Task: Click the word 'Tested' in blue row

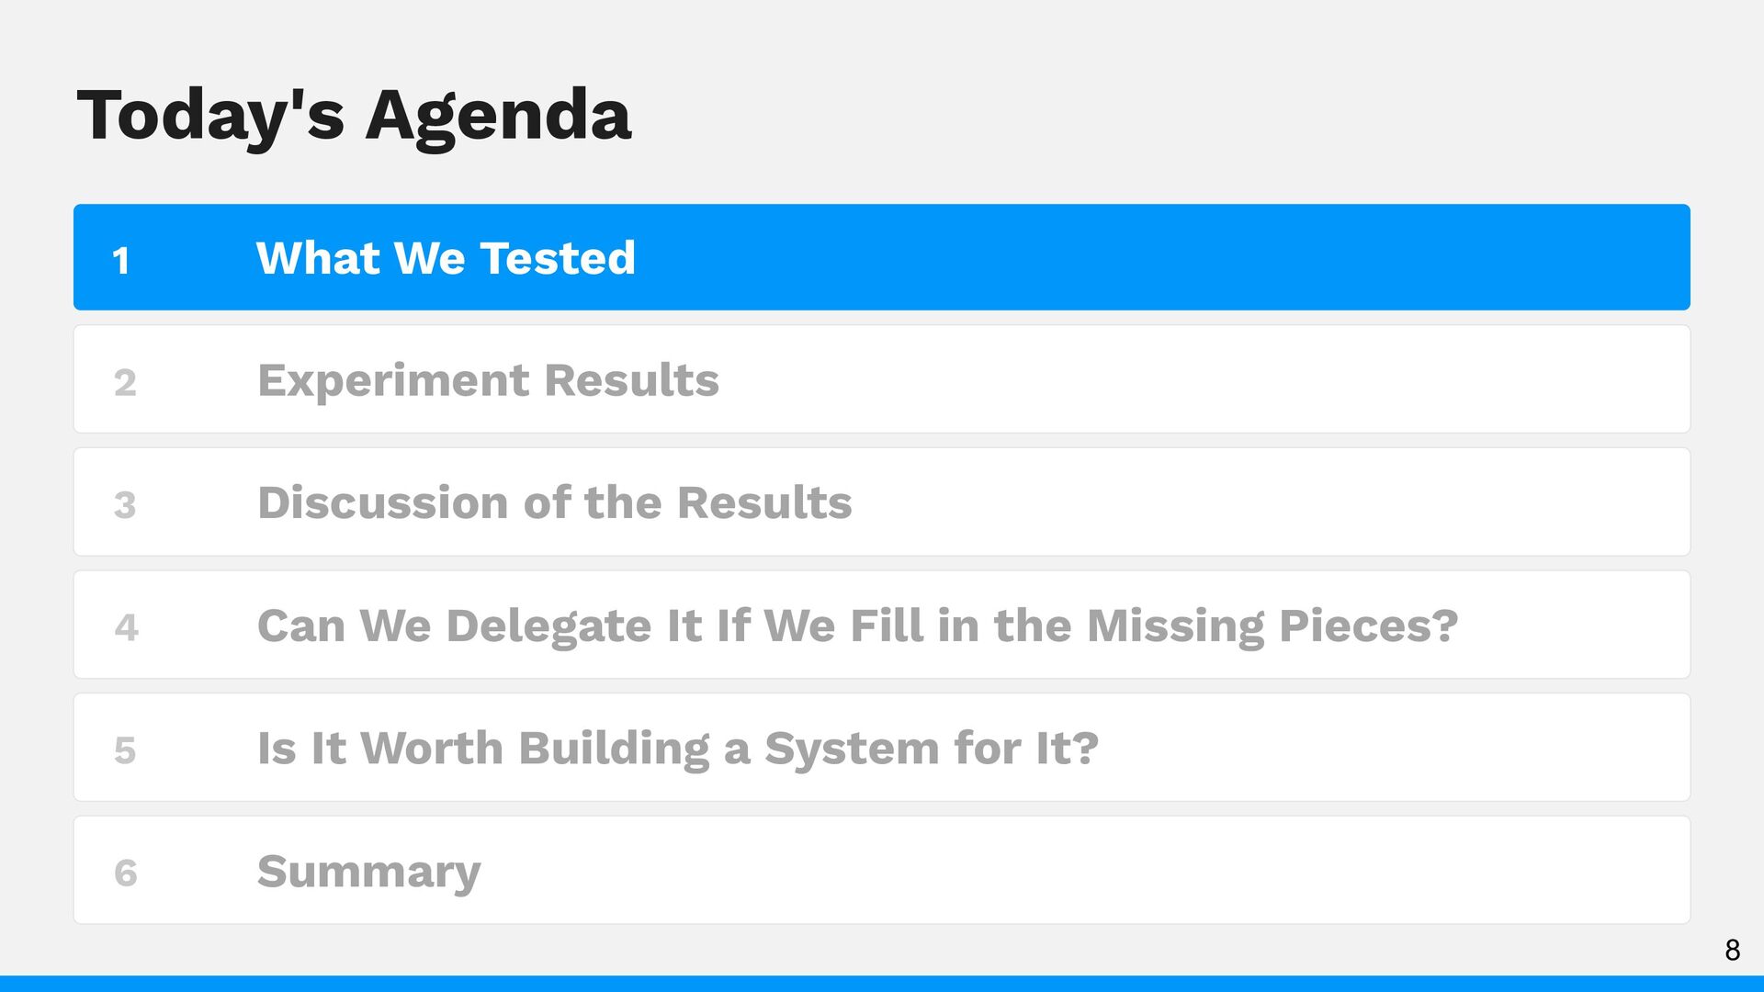Action: pyautogui.click(x=558, y=258)
